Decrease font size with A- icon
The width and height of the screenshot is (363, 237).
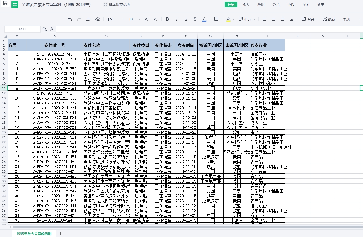pos(156,19)
